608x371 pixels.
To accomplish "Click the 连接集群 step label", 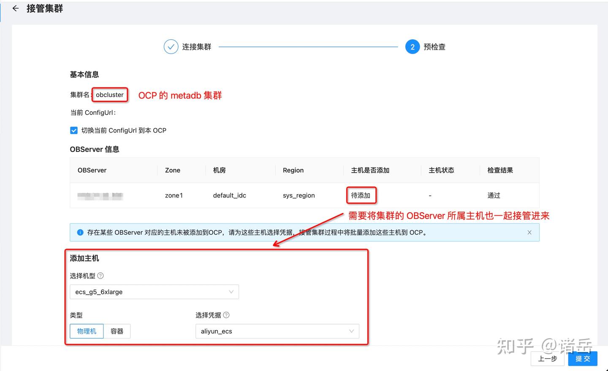I will tap(196, 46).
